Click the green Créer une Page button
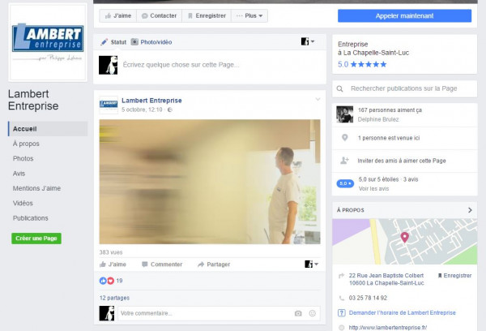This screenshot has height=331, width=486. [36, 239]
